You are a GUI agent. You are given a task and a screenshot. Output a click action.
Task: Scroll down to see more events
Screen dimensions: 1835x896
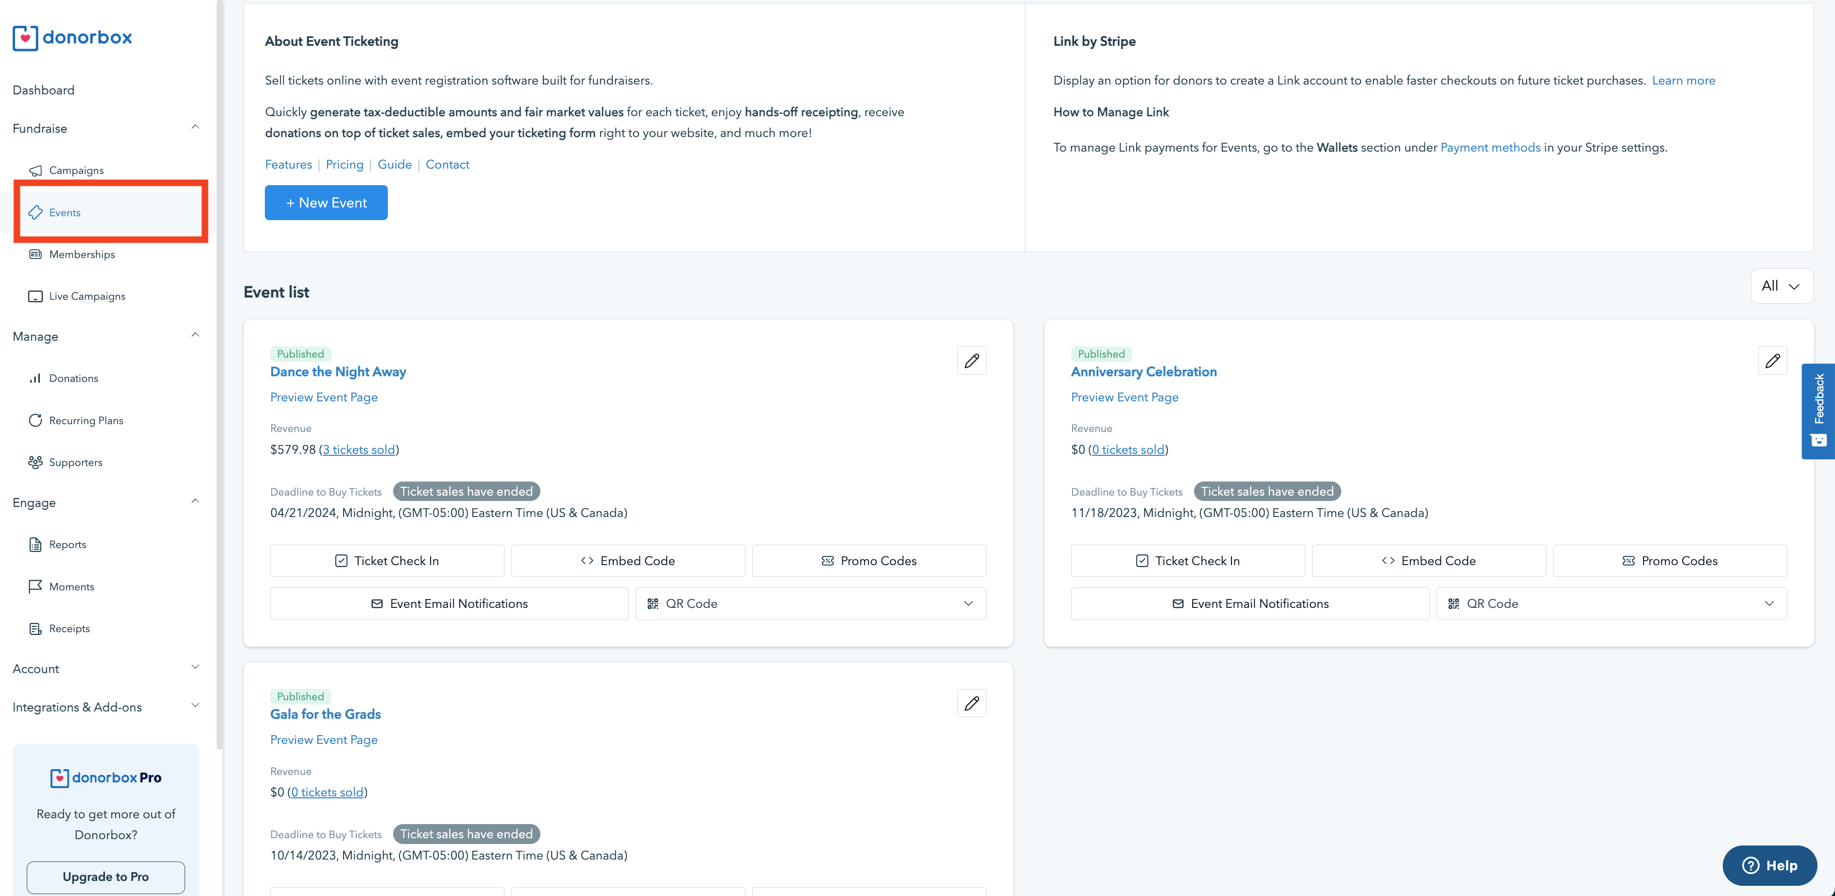coord(1830,819)
